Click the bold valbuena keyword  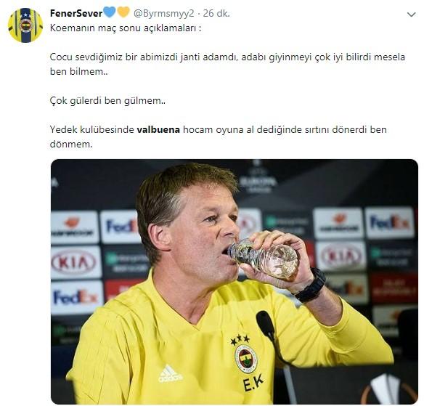pos(158,129)
